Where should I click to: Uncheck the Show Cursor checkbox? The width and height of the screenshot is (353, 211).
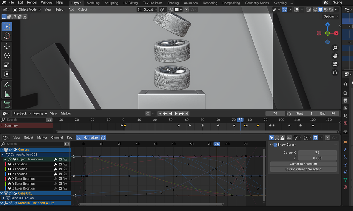(275, 145)
